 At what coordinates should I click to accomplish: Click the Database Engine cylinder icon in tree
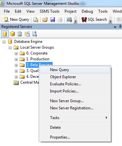point(10,42)
